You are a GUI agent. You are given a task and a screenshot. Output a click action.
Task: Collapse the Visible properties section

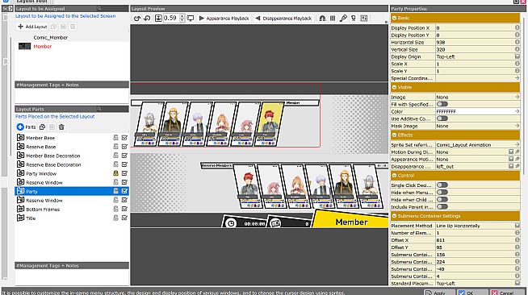[x=394, y=87]
